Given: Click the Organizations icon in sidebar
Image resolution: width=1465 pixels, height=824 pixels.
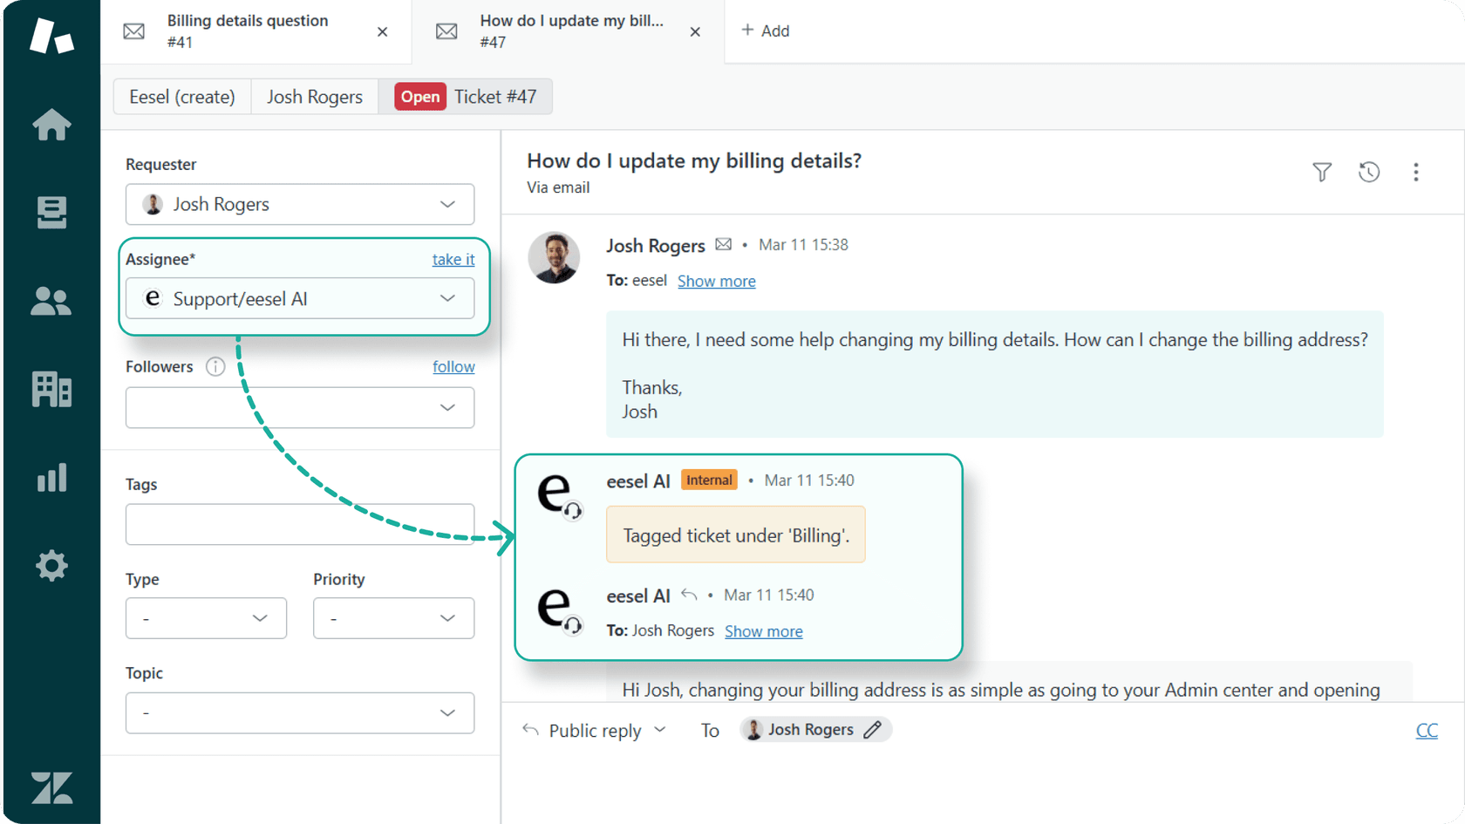Looking at the screenshot, I should pyautogui.click(x=51, y=390).
